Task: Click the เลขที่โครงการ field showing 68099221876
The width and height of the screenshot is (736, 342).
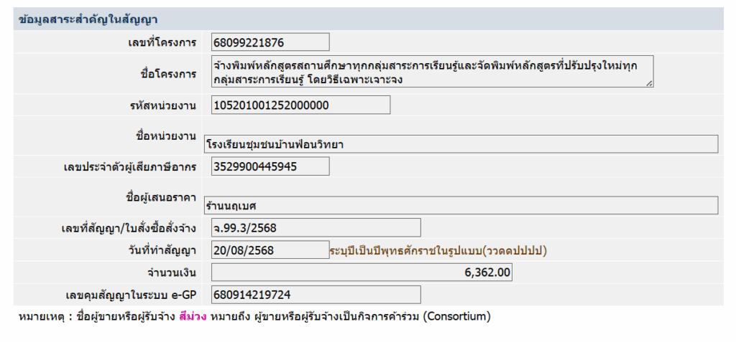Action: click(x=270, y=42)
